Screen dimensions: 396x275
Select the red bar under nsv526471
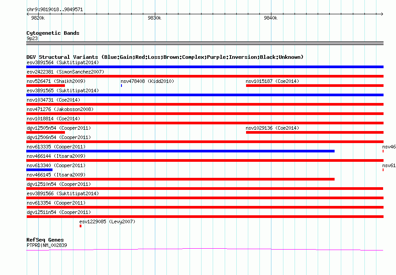pyautogui.click(x=45, y=86)
